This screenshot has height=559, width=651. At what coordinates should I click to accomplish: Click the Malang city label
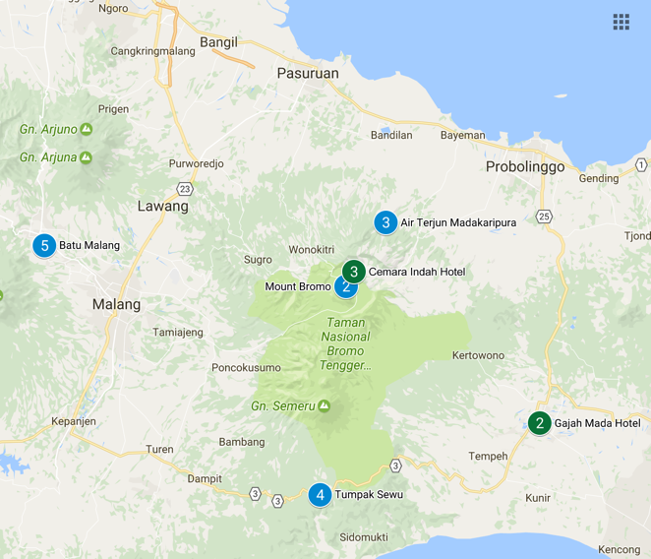[x=116, y=304]
